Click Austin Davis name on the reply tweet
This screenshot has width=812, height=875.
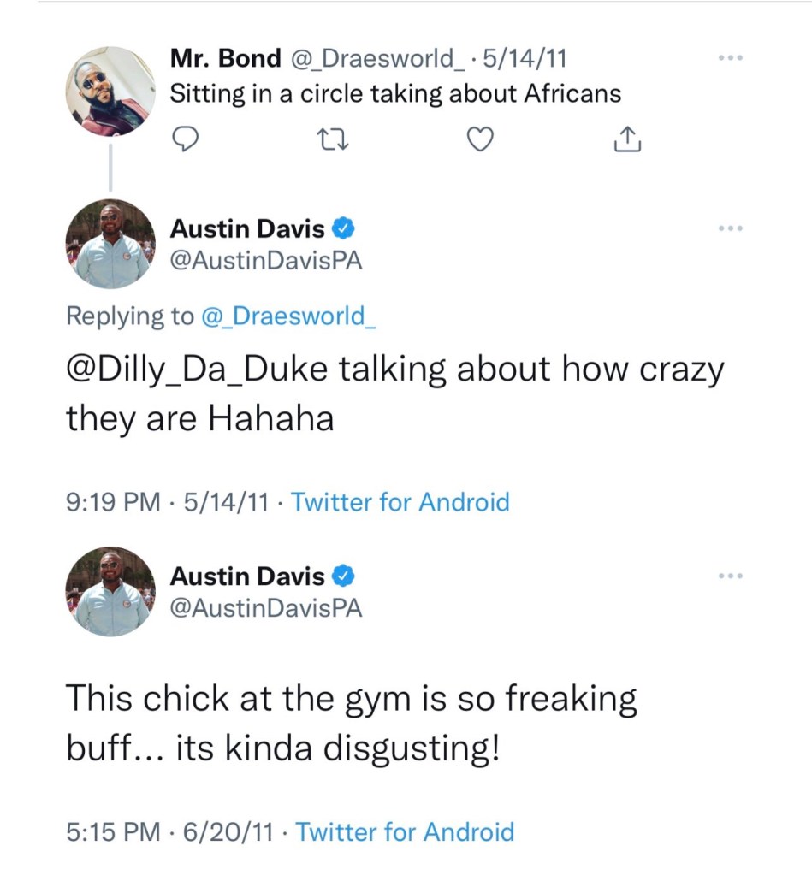point(247,228)
